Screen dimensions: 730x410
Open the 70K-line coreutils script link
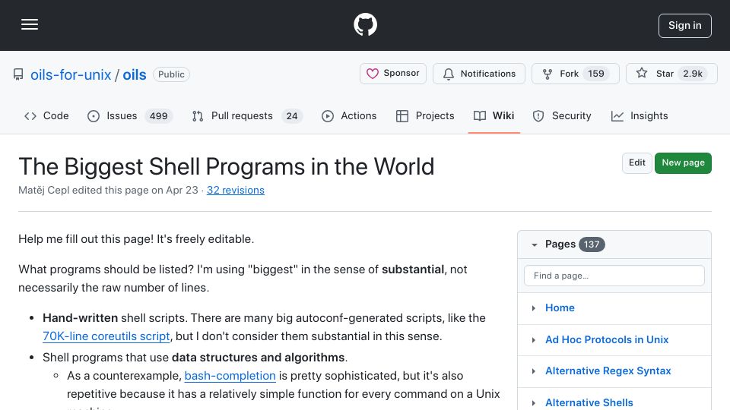tap(106, 336)
